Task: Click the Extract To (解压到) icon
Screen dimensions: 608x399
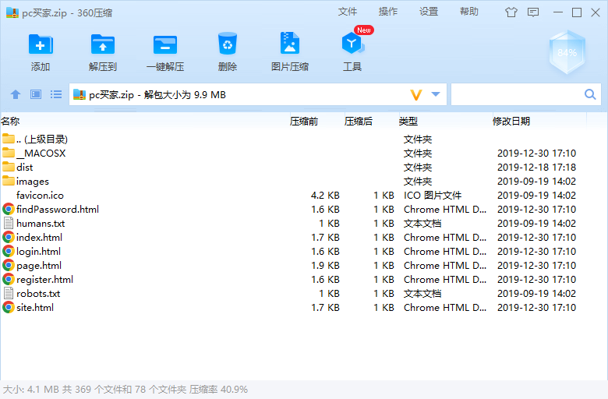Action: click(x=103, y=45)
